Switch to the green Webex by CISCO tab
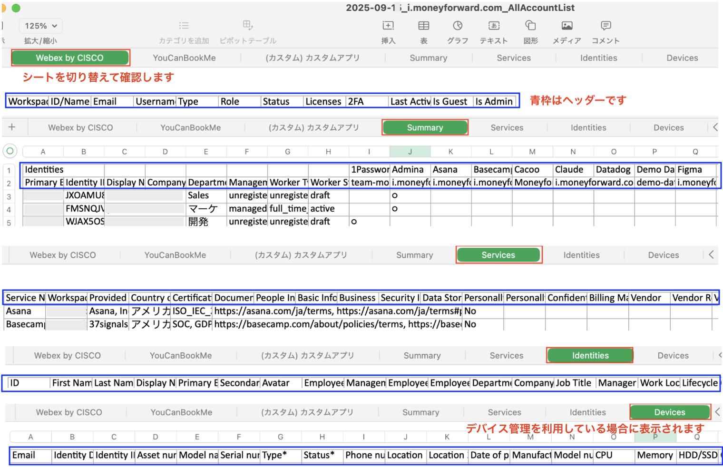This screenshot has width=723, height=467. click(x=70, y=58)
